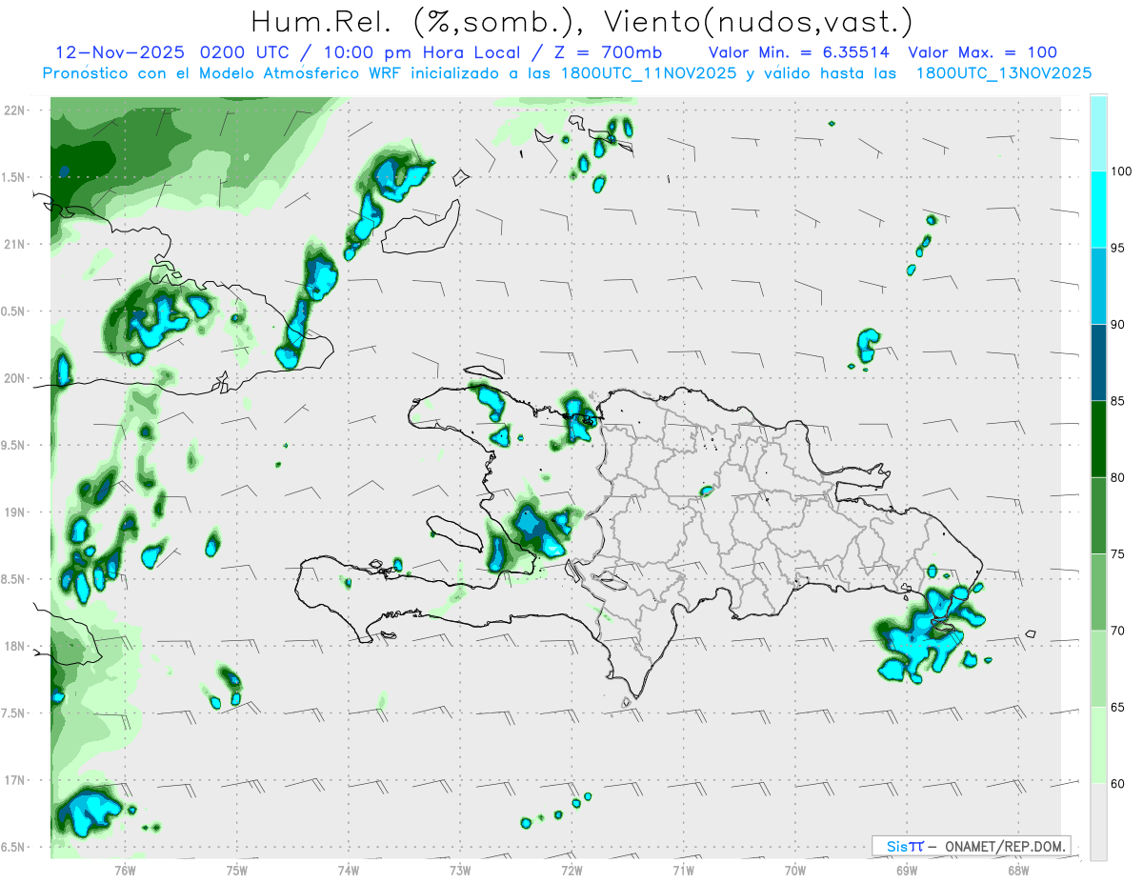Click the legend value 70
This screenshot has width=1143, height=883.
click(1119, 631)
